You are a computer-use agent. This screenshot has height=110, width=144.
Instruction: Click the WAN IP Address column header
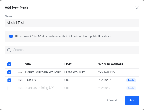111,64
